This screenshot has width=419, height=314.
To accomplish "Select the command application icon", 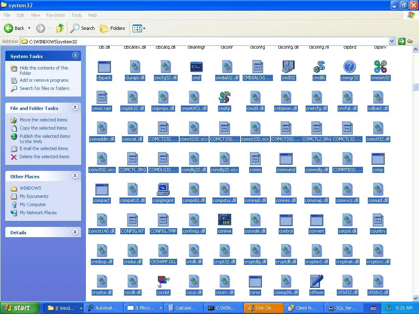I will 286,159.
